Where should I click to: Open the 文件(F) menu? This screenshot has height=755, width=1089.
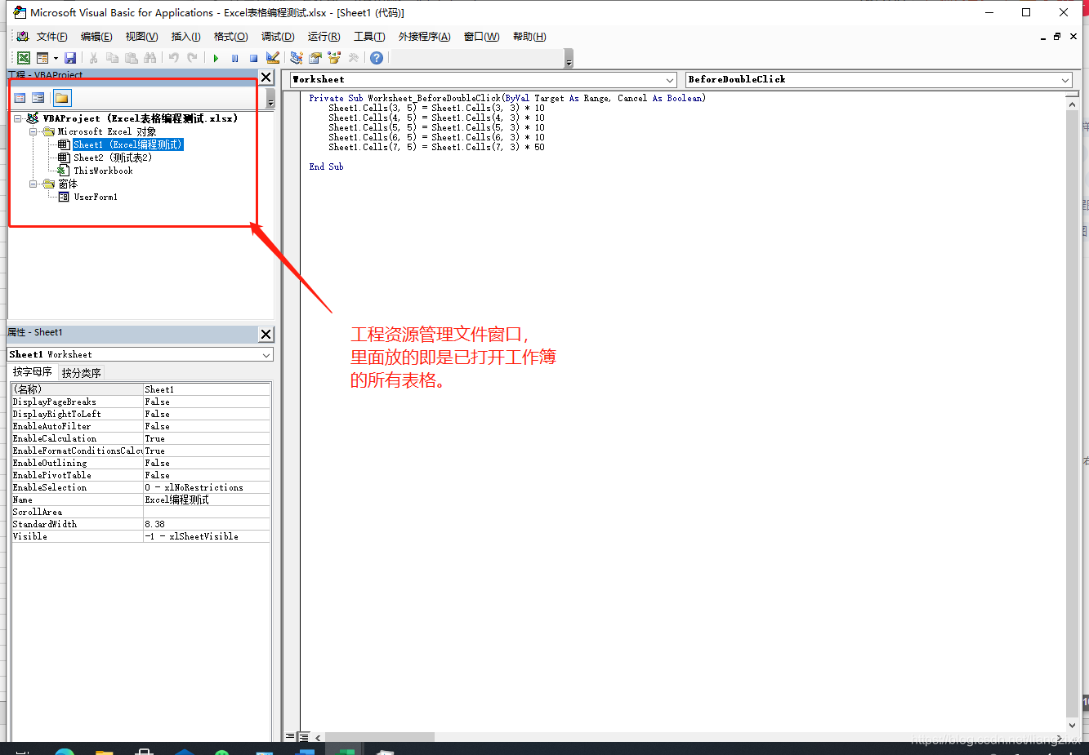pyautogui.click(x=51, y=37)
